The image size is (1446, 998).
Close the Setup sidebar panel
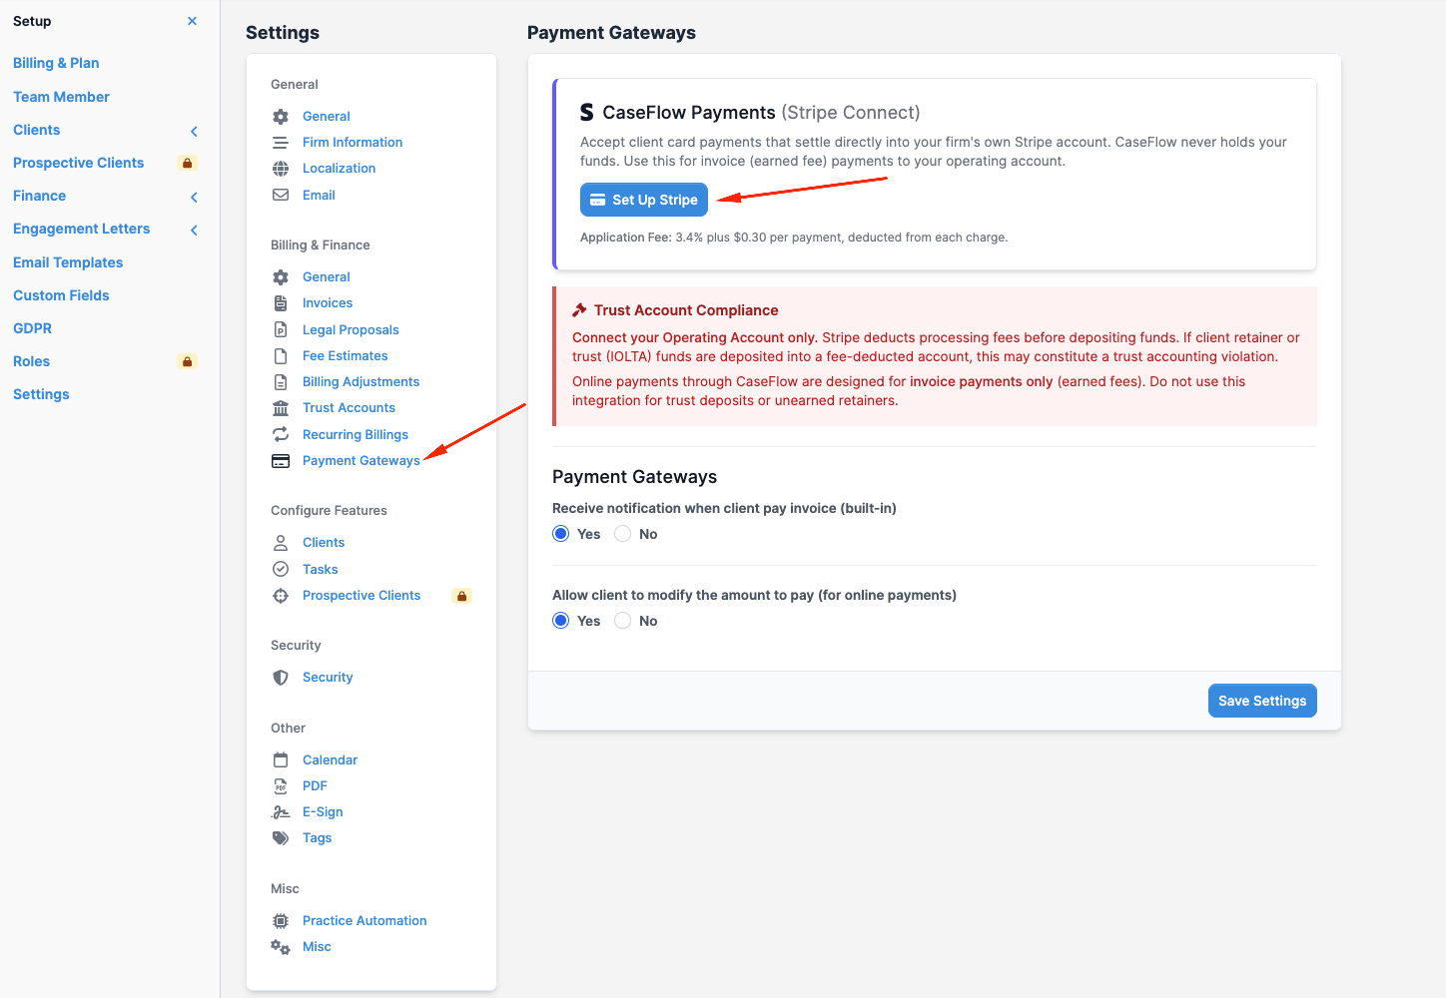coord(192,21)
